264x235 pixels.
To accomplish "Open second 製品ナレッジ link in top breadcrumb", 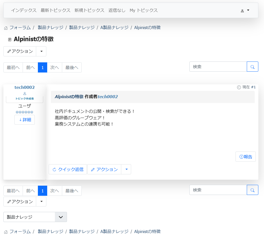I will tap(82, 28).
